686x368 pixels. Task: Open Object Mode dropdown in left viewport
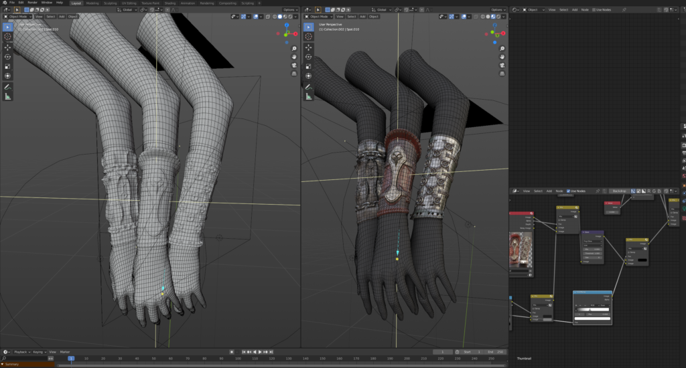tap(19, 16)
